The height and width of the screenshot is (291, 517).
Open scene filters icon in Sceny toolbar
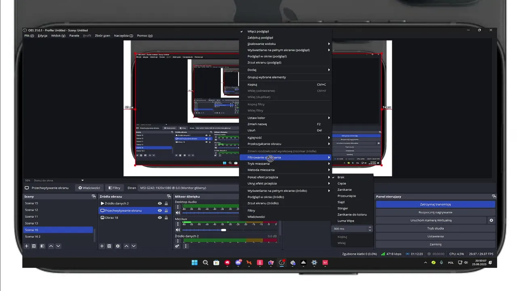(42, 246)
